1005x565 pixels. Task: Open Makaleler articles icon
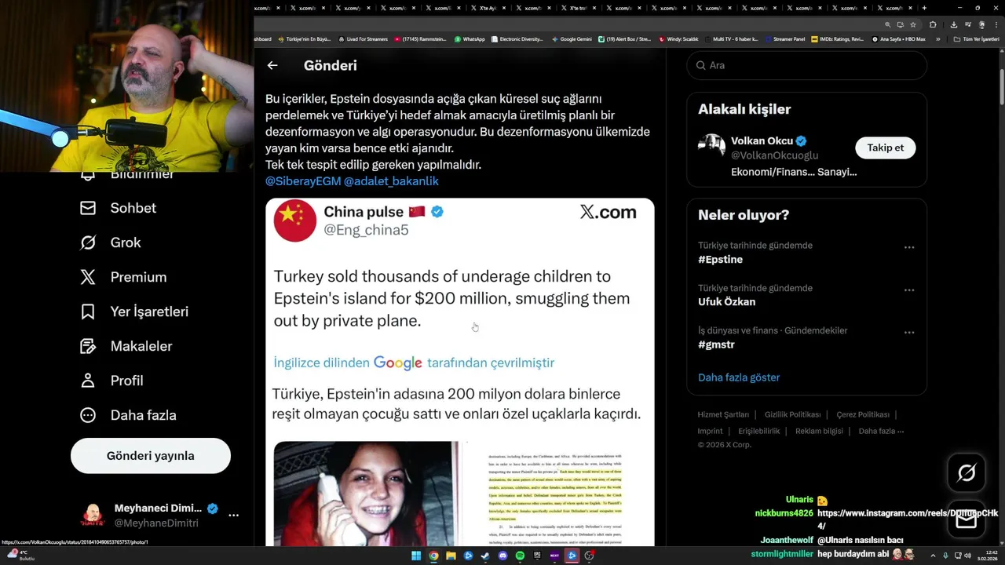88,346
